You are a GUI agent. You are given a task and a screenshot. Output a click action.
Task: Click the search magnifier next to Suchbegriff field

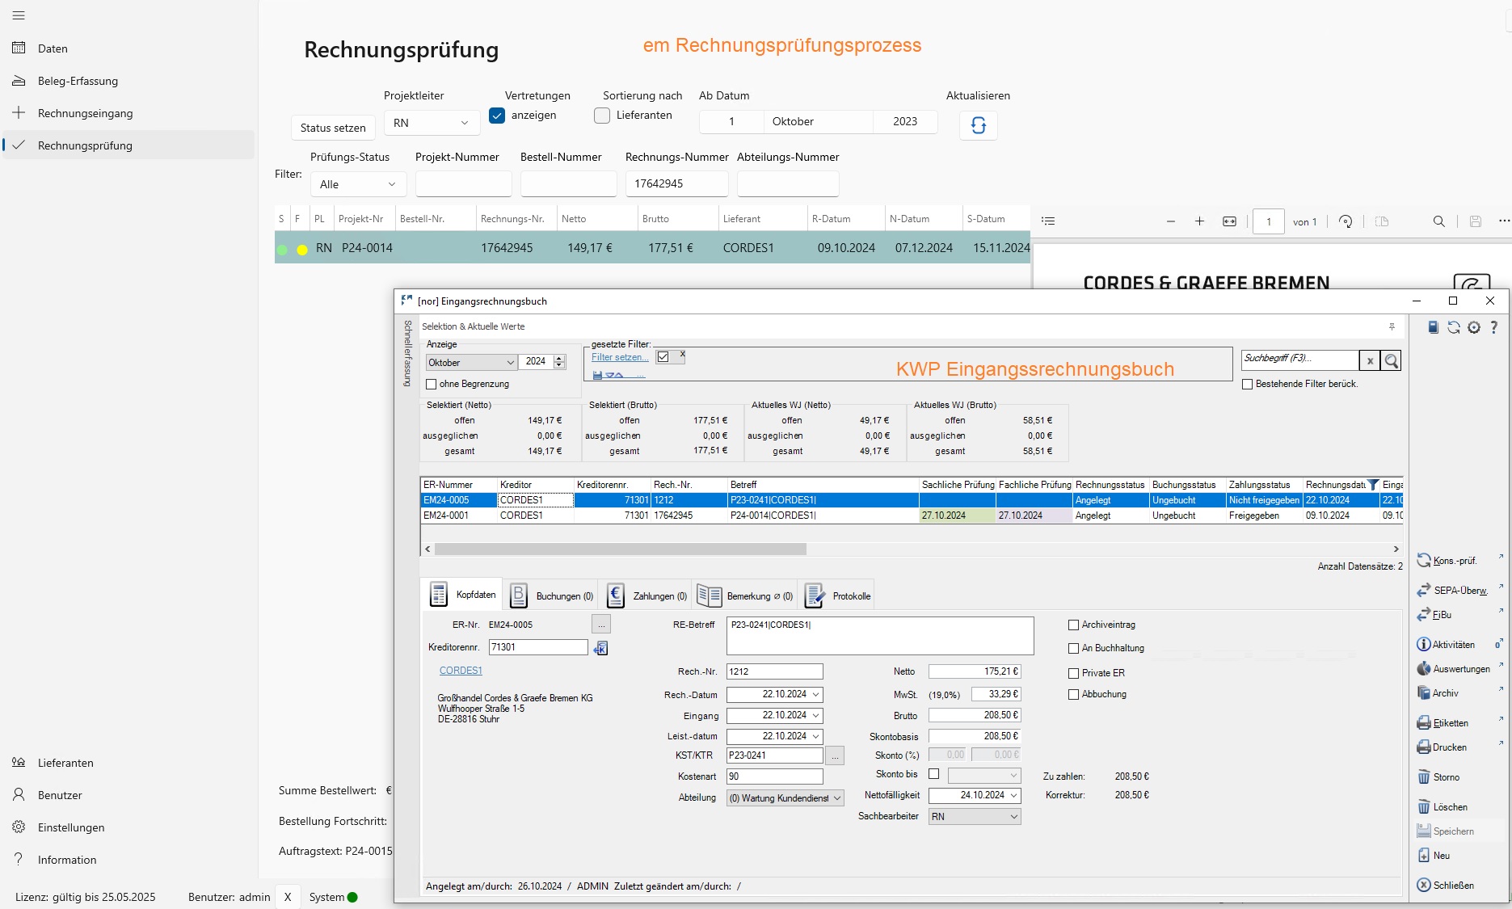pos(1391,361)
